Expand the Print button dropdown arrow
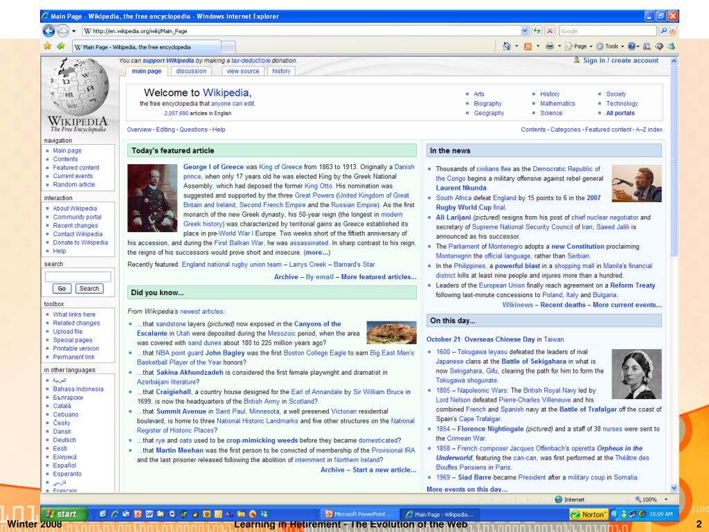 [x=559, y=46]
